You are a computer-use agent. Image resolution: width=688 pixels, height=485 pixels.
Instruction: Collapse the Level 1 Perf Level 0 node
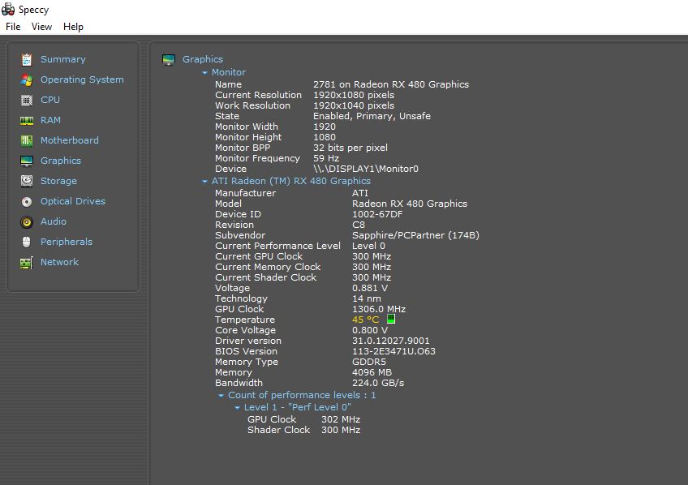(237, 408)
